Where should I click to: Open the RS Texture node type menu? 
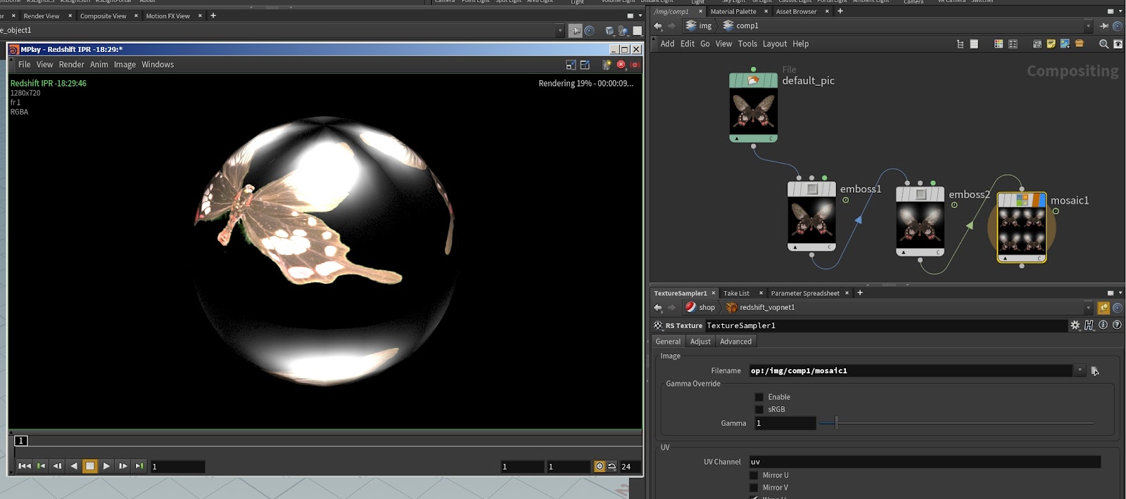[658, 325]
